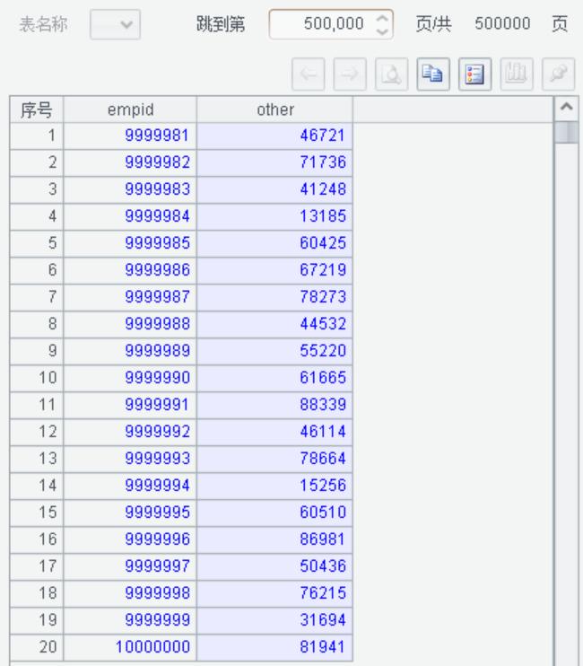Select empid cell 9999992
The image size is (583, 666).
(130, 432)
